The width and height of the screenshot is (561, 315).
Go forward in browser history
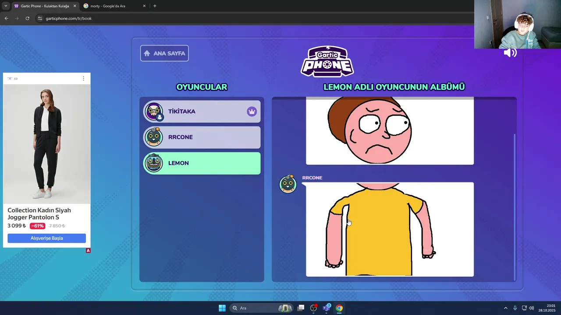[17, 18]
